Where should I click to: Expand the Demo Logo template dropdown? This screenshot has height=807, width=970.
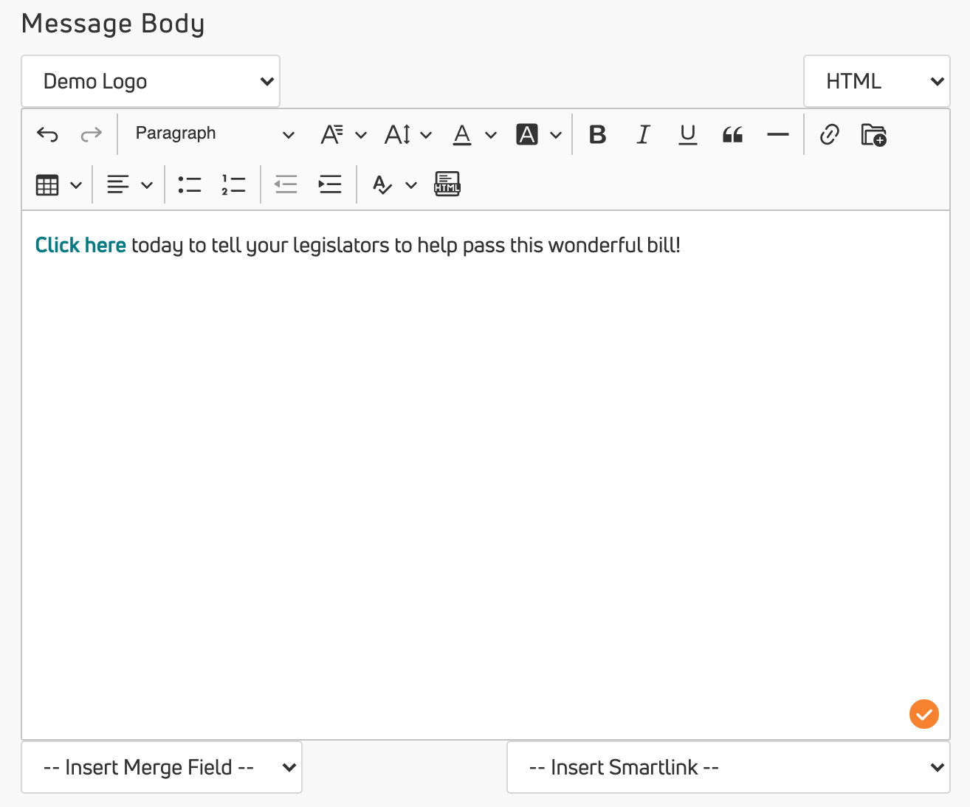pyautogui.click(x=151, y=81)
